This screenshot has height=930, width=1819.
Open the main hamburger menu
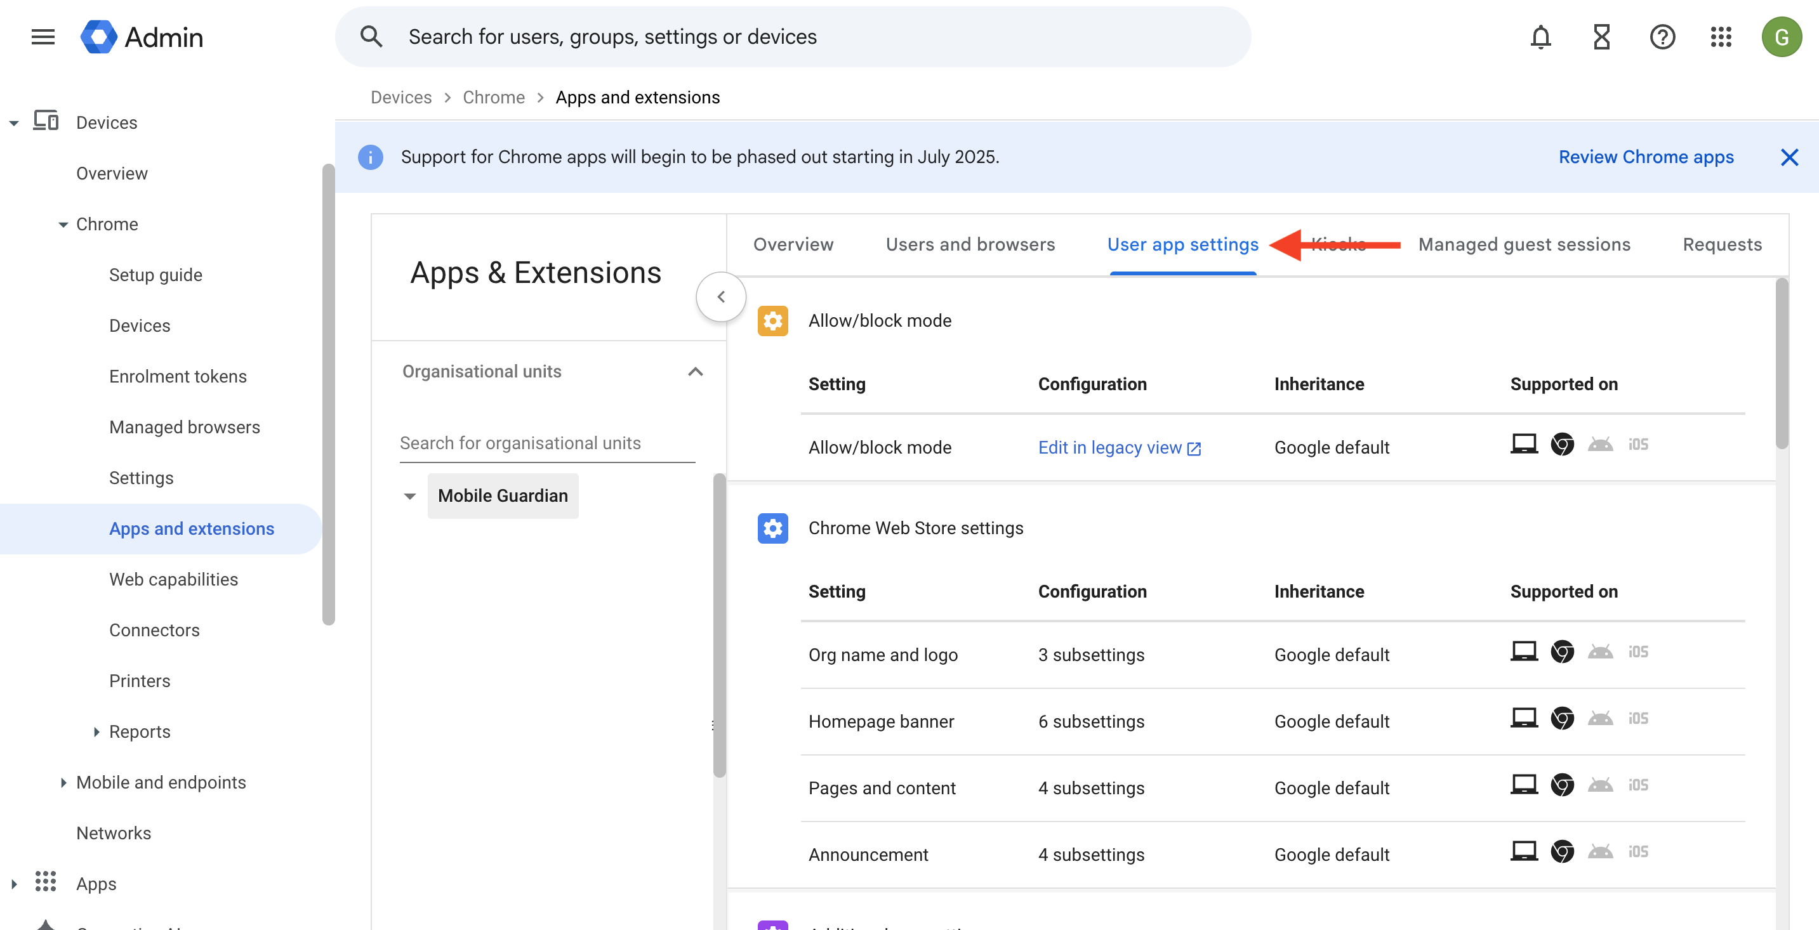[x=43, y=37]
